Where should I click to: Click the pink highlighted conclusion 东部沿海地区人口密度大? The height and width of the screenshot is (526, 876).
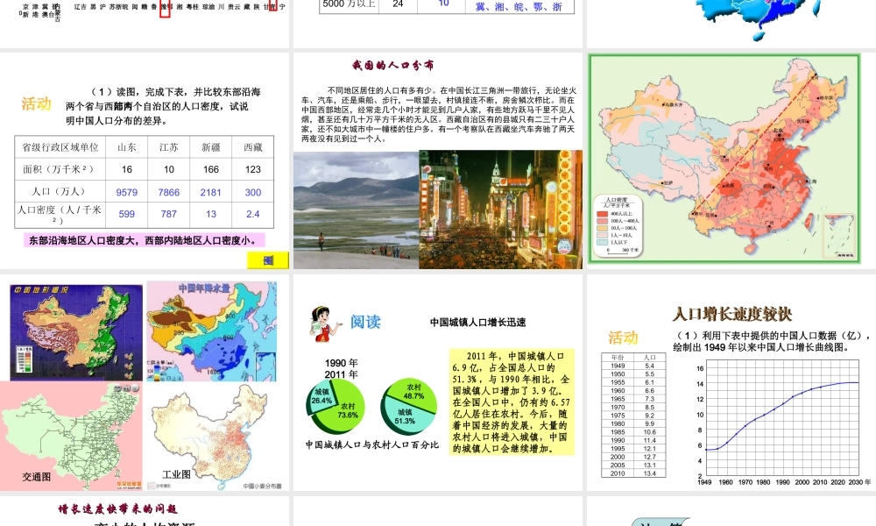pos(145,240)
